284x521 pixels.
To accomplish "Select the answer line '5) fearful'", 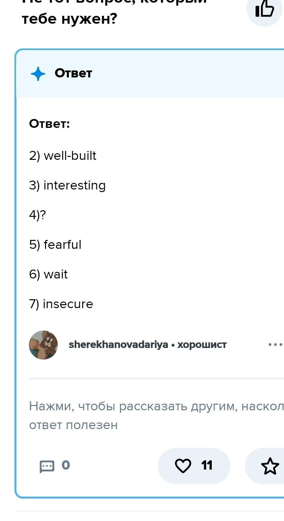I will (55, 245).
